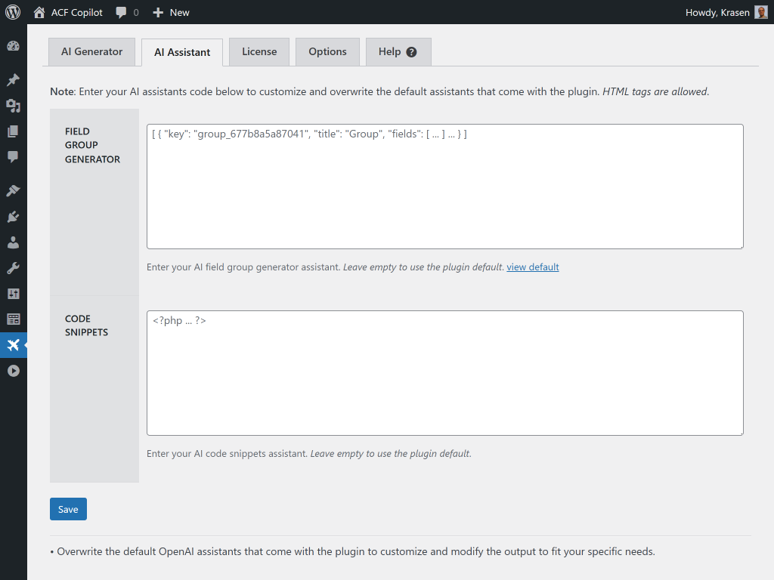Click the 'Overwrite the default OpenAI assistants' footer note
This screenshot has width=774, height=580.
point(352,551)
